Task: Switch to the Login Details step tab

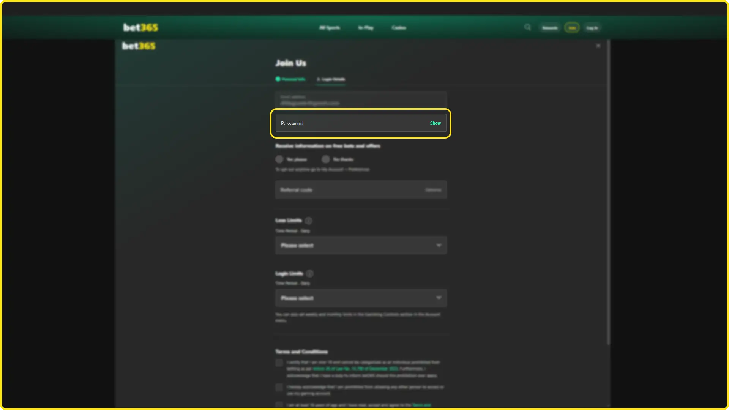Action: coord(331,79)
